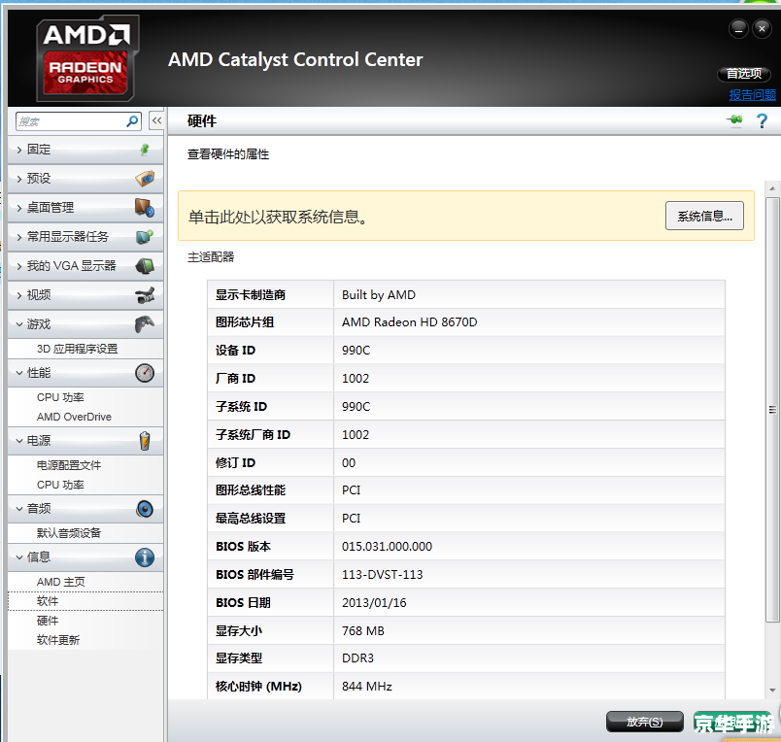Open 默认音频设备
This screenshot has width=781, height=742.
[69, 533]
